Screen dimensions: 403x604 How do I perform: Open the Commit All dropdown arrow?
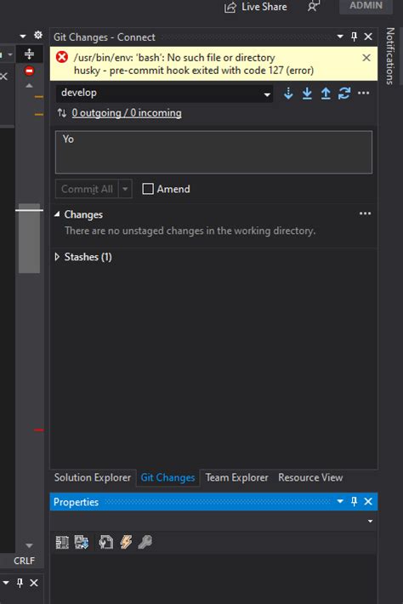tap(125, 189)
